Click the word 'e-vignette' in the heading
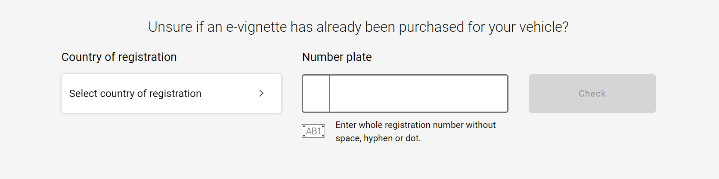 coord(257,27)
